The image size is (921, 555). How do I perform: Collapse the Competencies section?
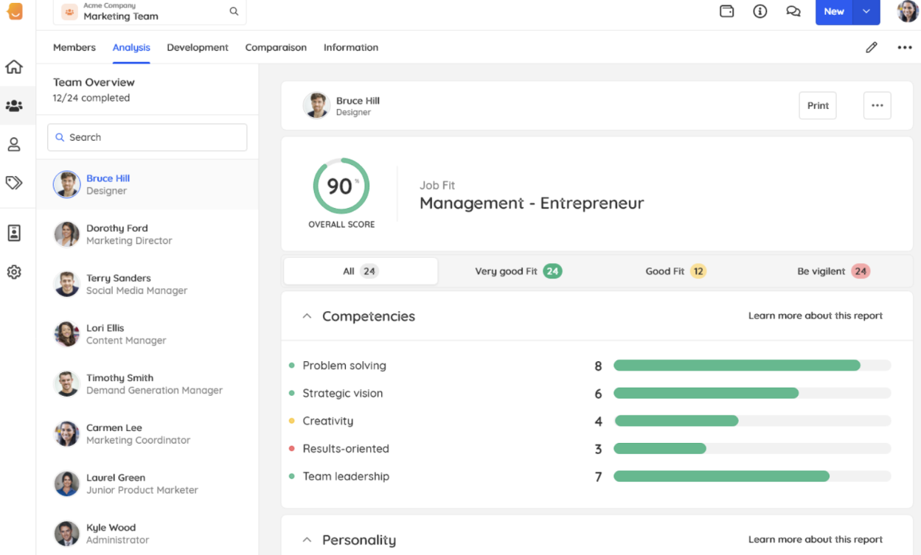click(x=307, y=315)
